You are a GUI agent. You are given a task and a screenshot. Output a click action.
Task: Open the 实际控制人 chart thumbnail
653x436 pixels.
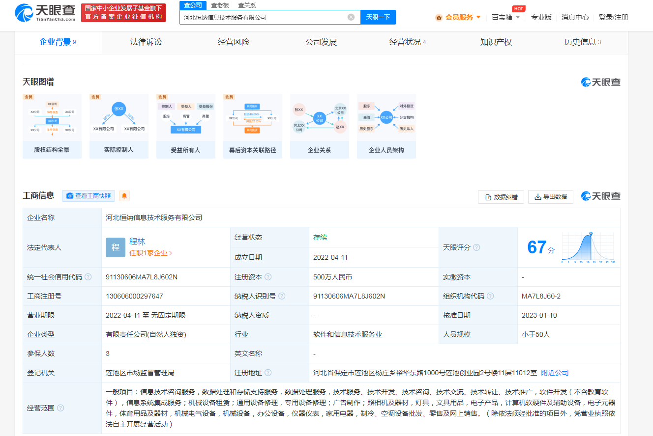[x=119, y=126]
